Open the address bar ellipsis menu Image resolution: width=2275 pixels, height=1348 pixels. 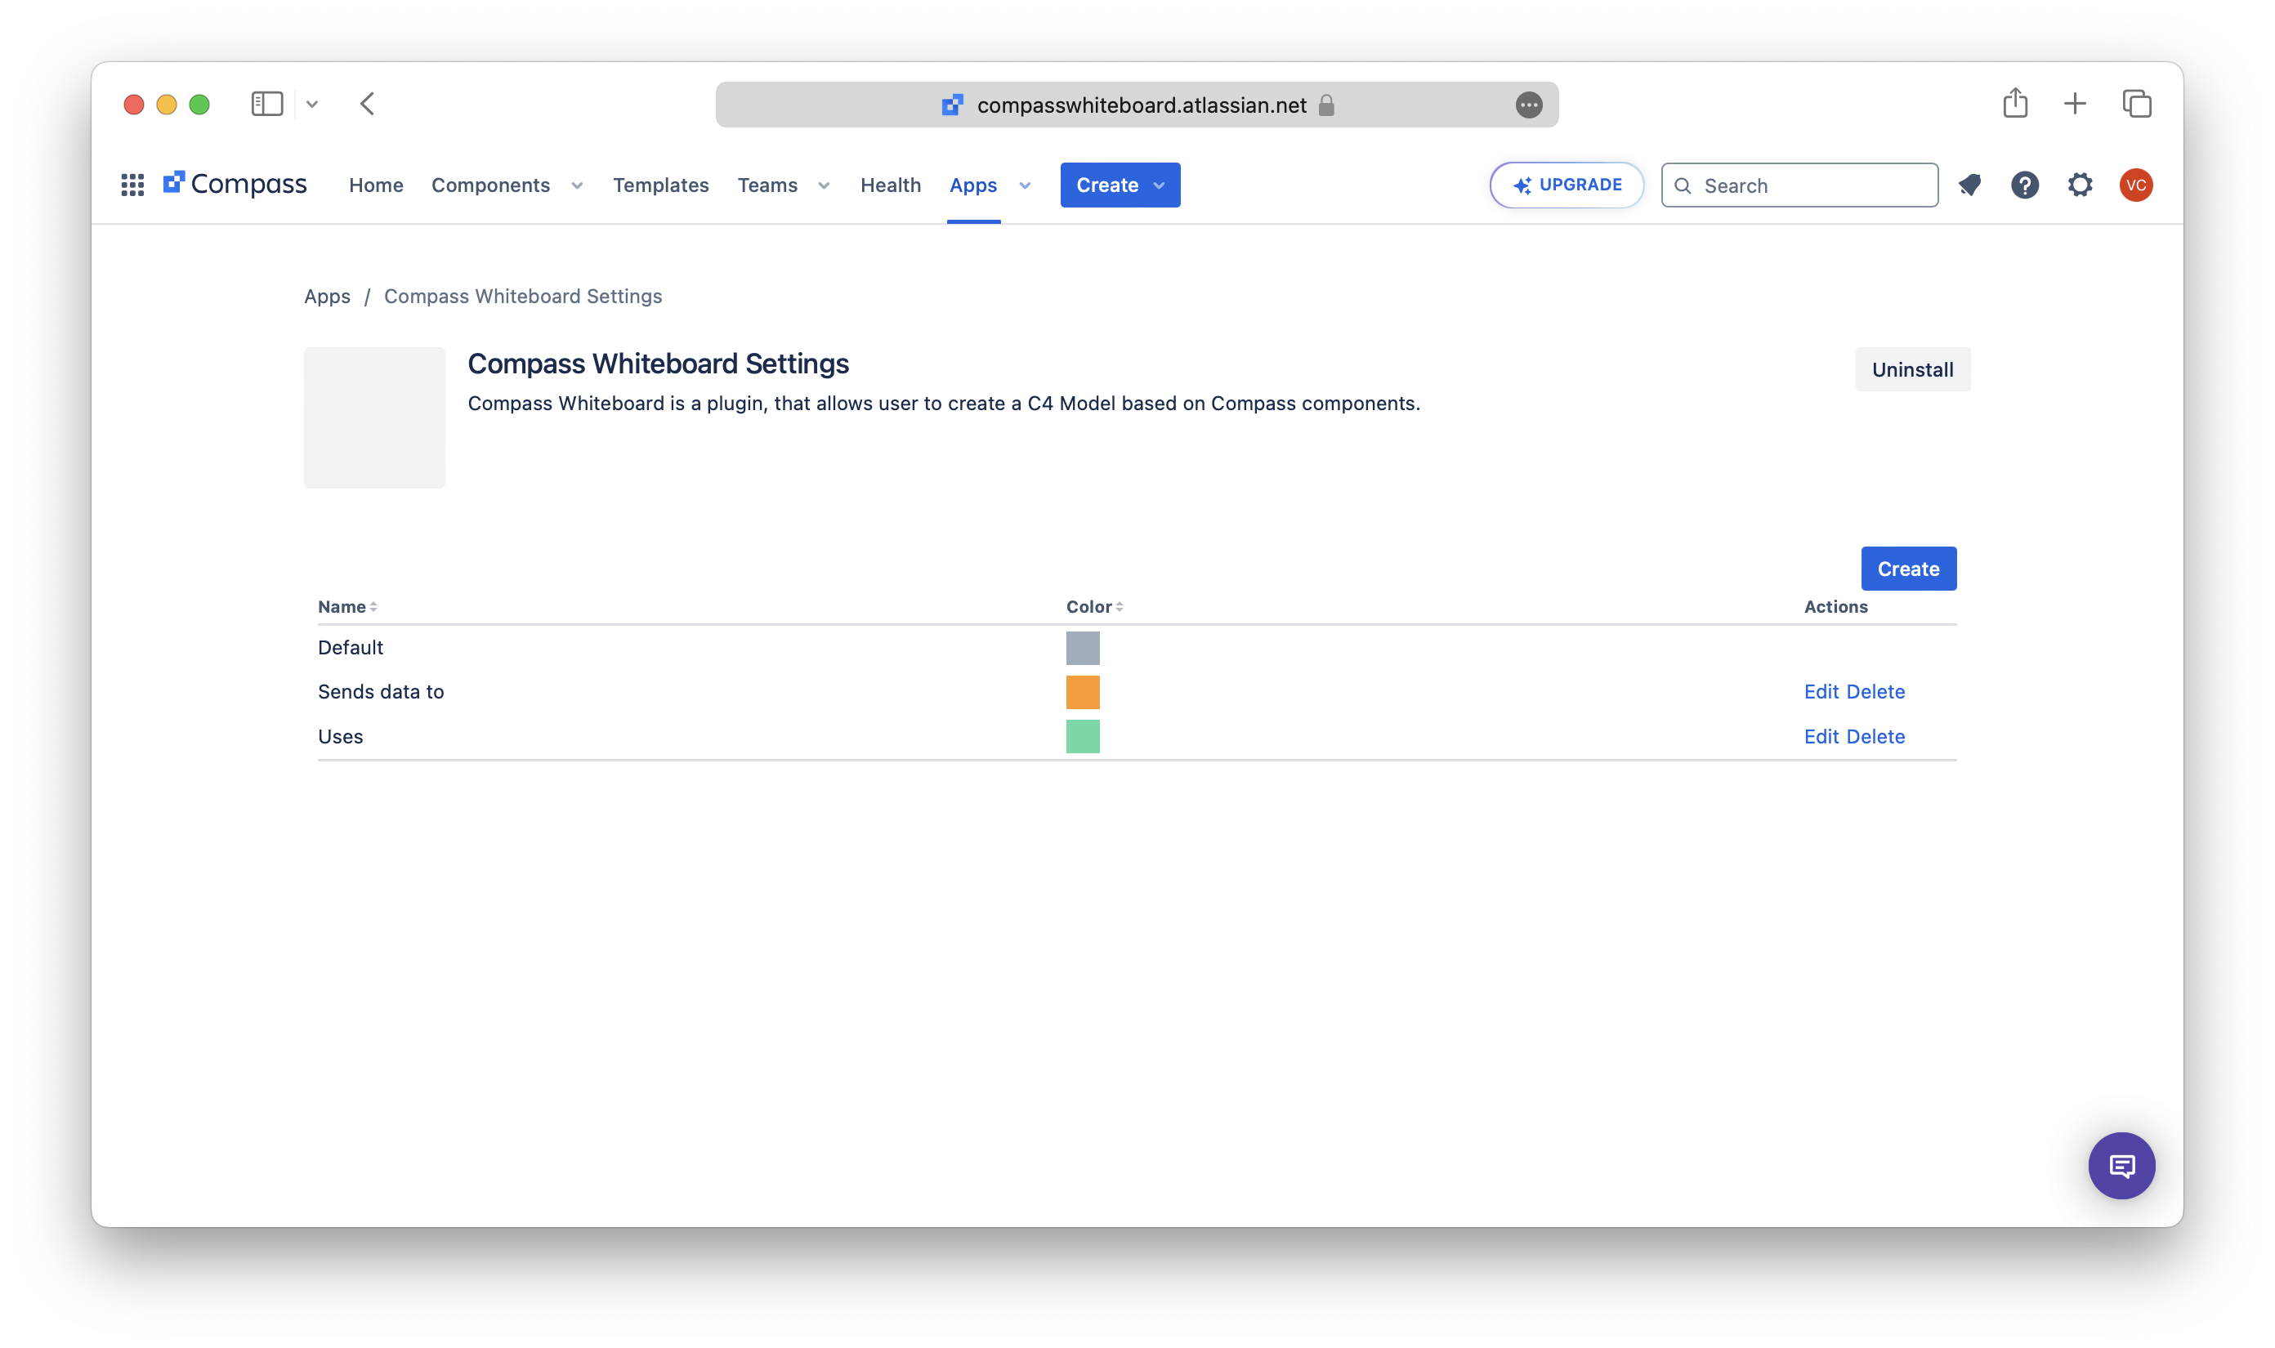1528,105
